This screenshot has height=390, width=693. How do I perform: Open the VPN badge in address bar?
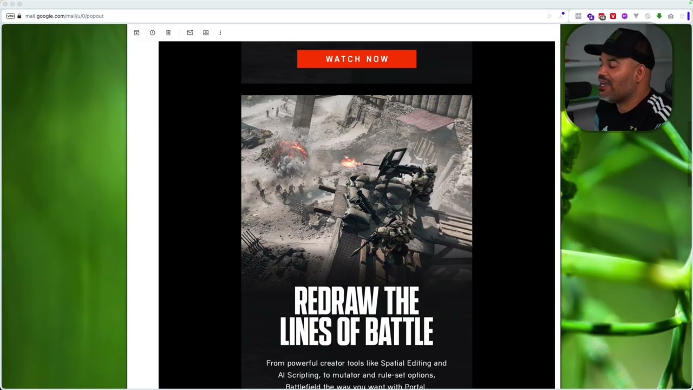[x=10, y=16]
